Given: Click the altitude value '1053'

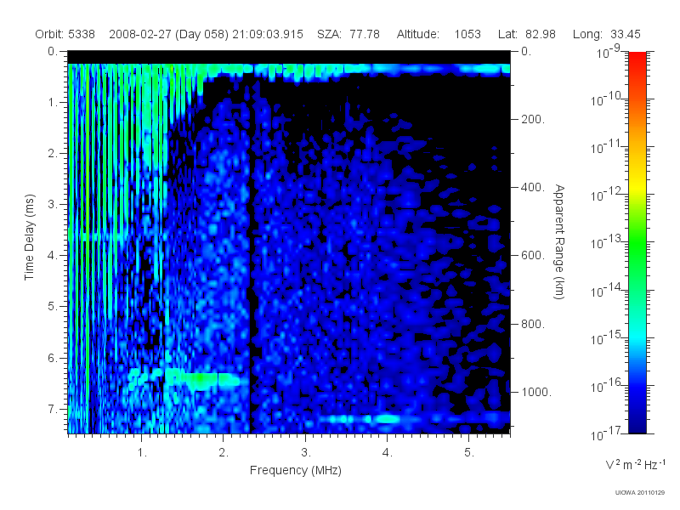Looking at the screenshot, I should pos(467,34).
